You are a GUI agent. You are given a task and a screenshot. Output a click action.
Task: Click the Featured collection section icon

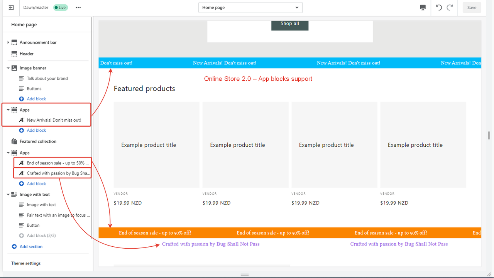click(x=14, y=141)
